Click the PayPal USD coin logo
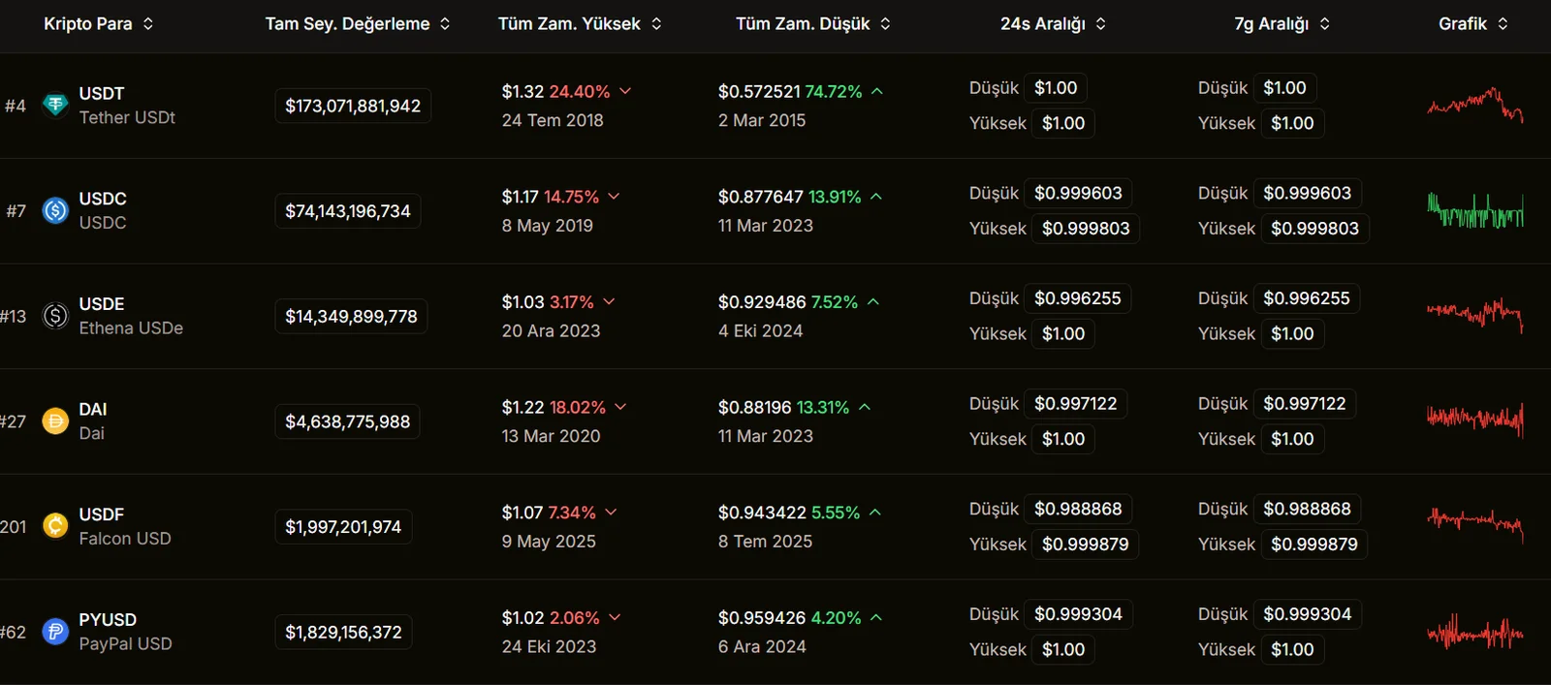Viewport: 1551px width, 685px height. (55, 632)
